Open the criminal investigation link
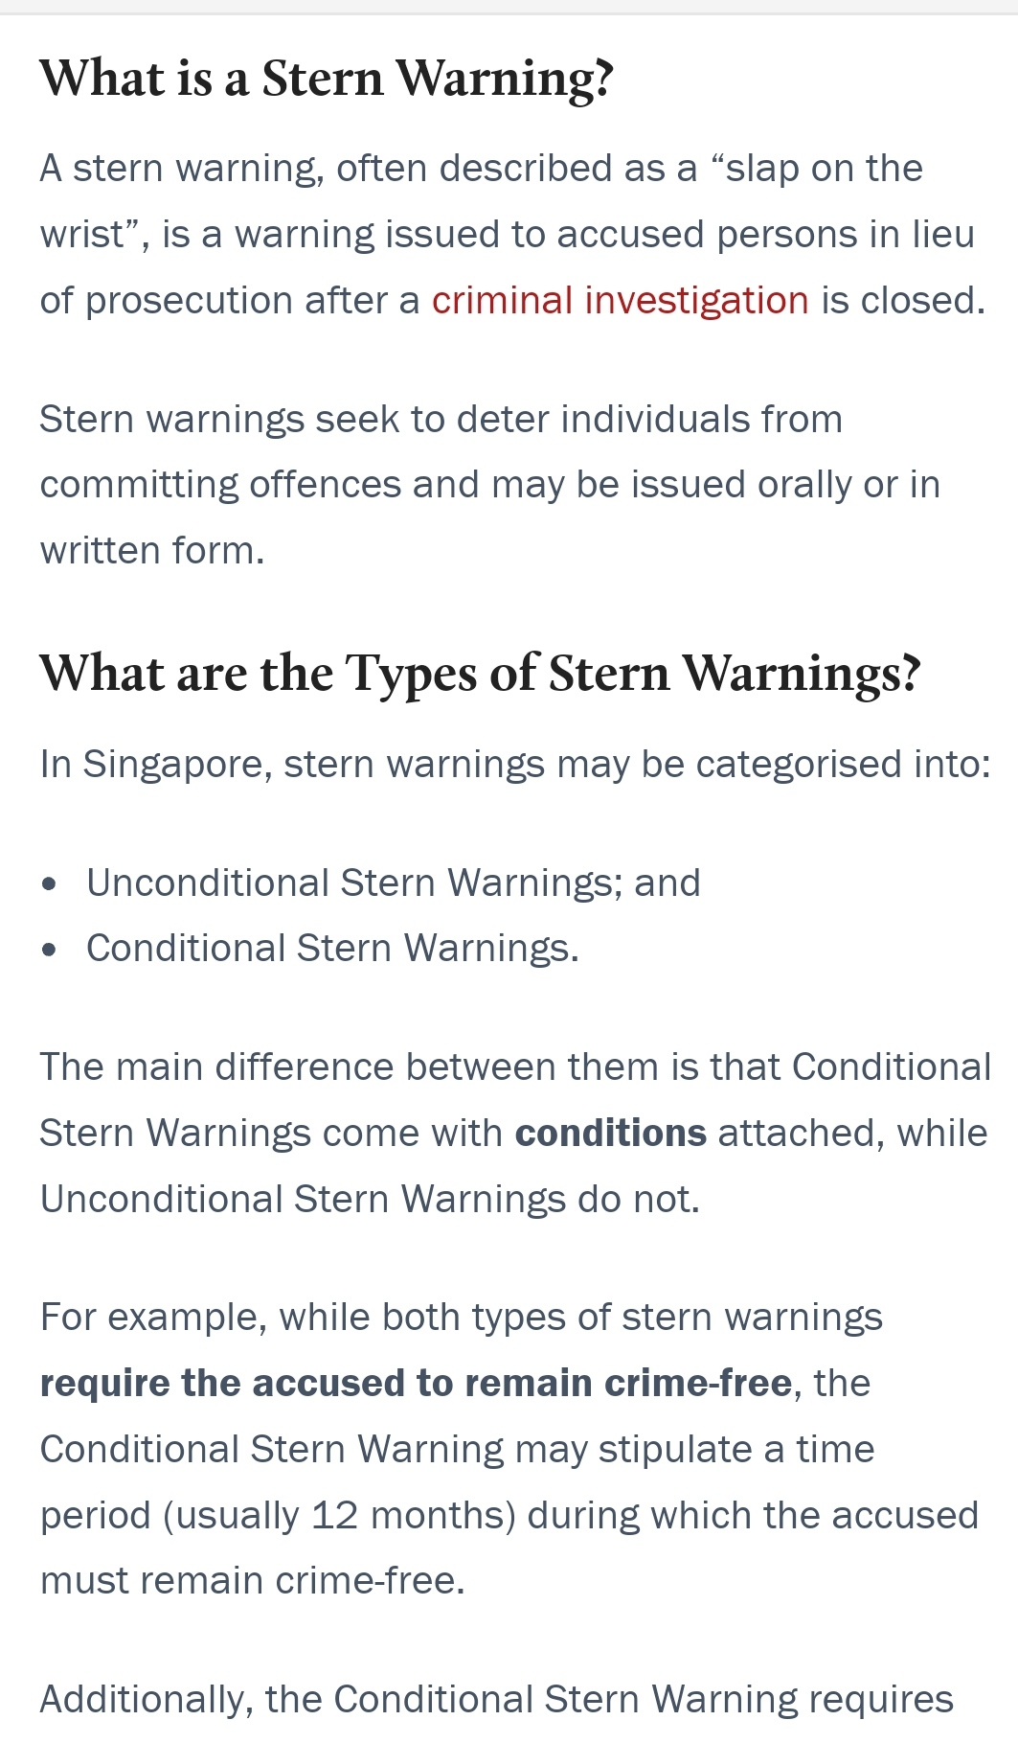This screenshot has height=1743, width=1018. (620, 301)
